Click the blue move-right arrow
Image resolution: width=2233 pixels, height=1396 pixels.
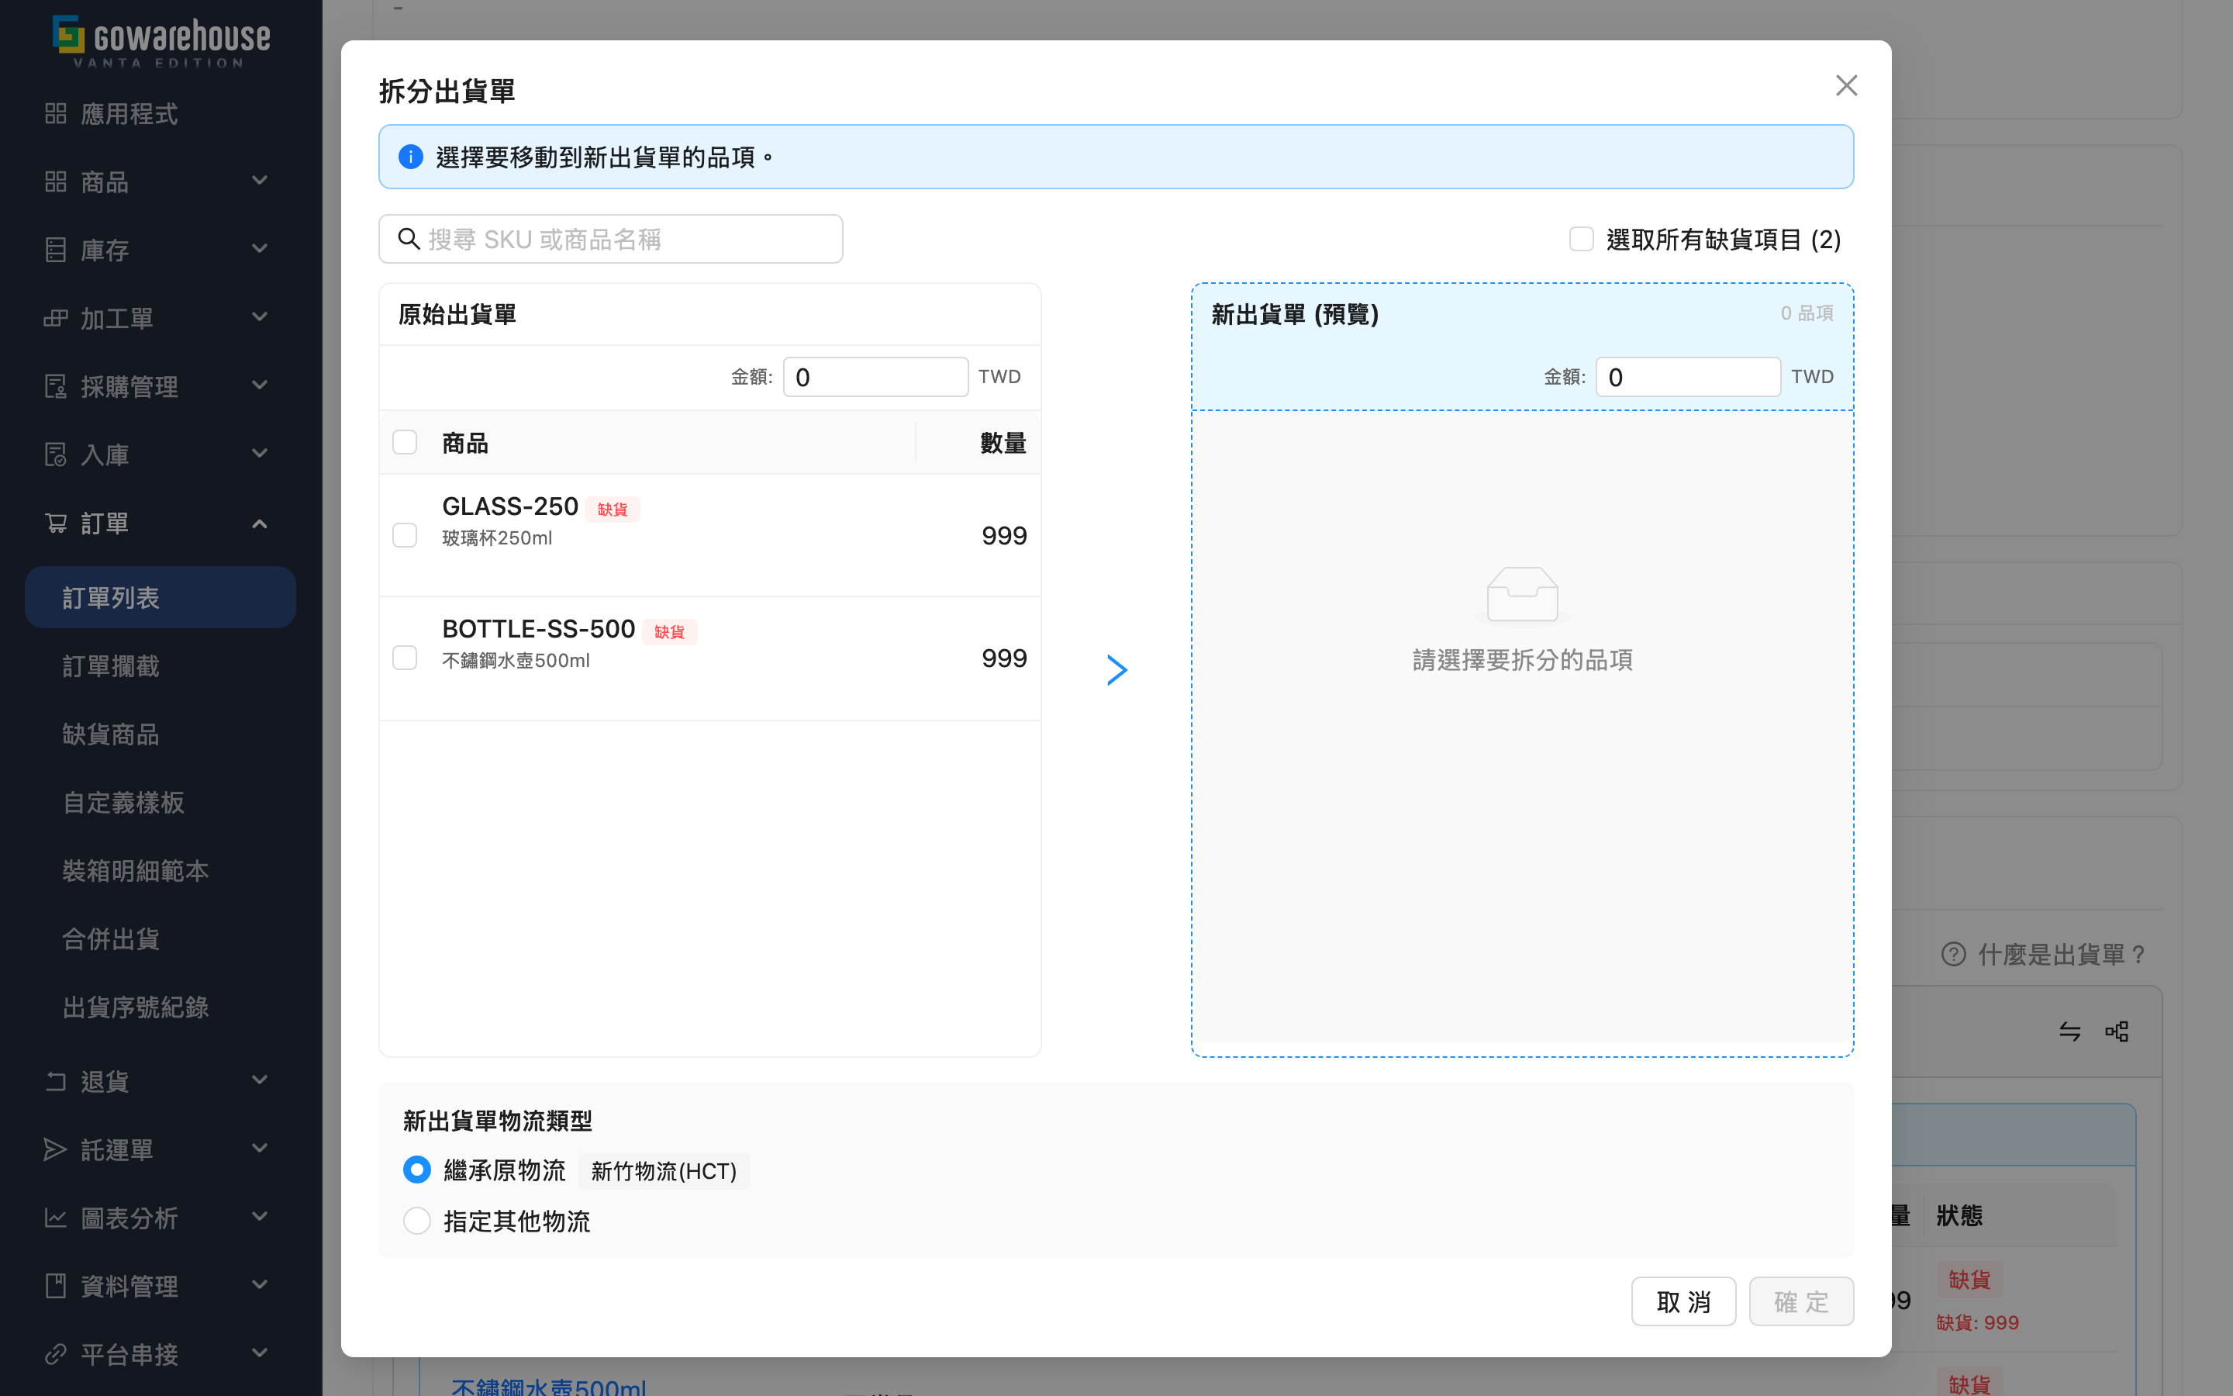[x=1116, y=670]
